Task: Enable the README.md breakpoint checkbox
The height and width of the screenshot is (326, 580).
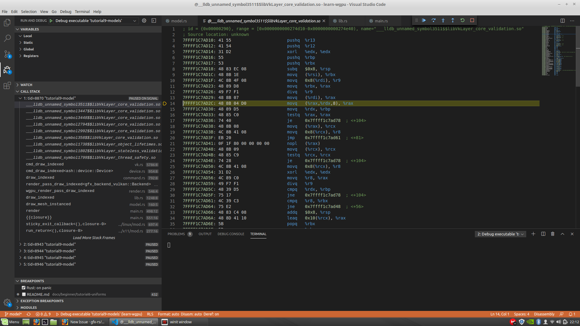Action: click(24, 294)
